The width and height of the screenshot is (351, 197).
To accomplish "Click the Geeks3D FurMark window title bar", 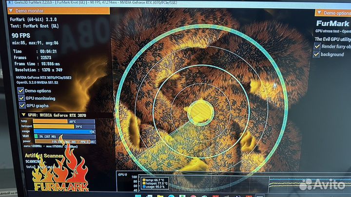I will click(179, 3).
